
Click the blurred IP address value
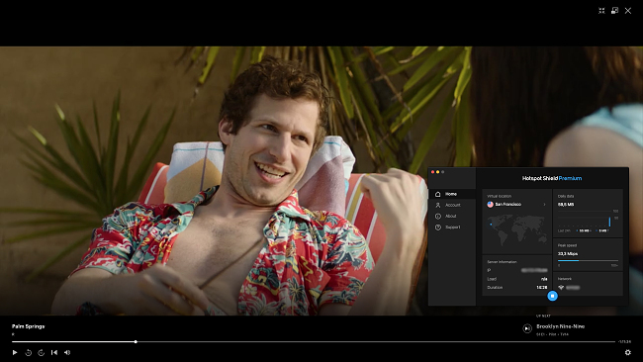pyautogui.click(x=534, y=270)
